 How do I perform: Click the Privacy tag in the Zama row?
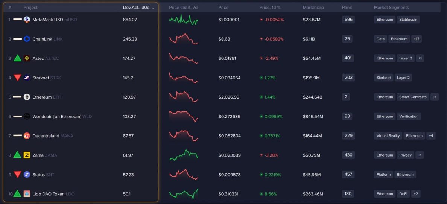[x=405, y=155]
